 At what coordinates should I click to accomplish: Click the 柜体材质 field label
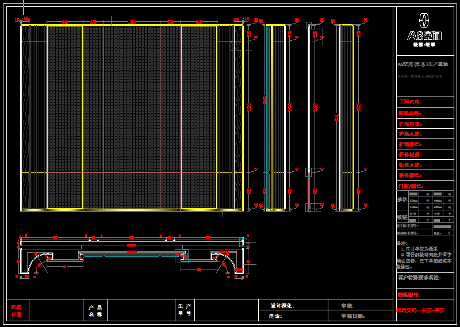tap(409, 155)
